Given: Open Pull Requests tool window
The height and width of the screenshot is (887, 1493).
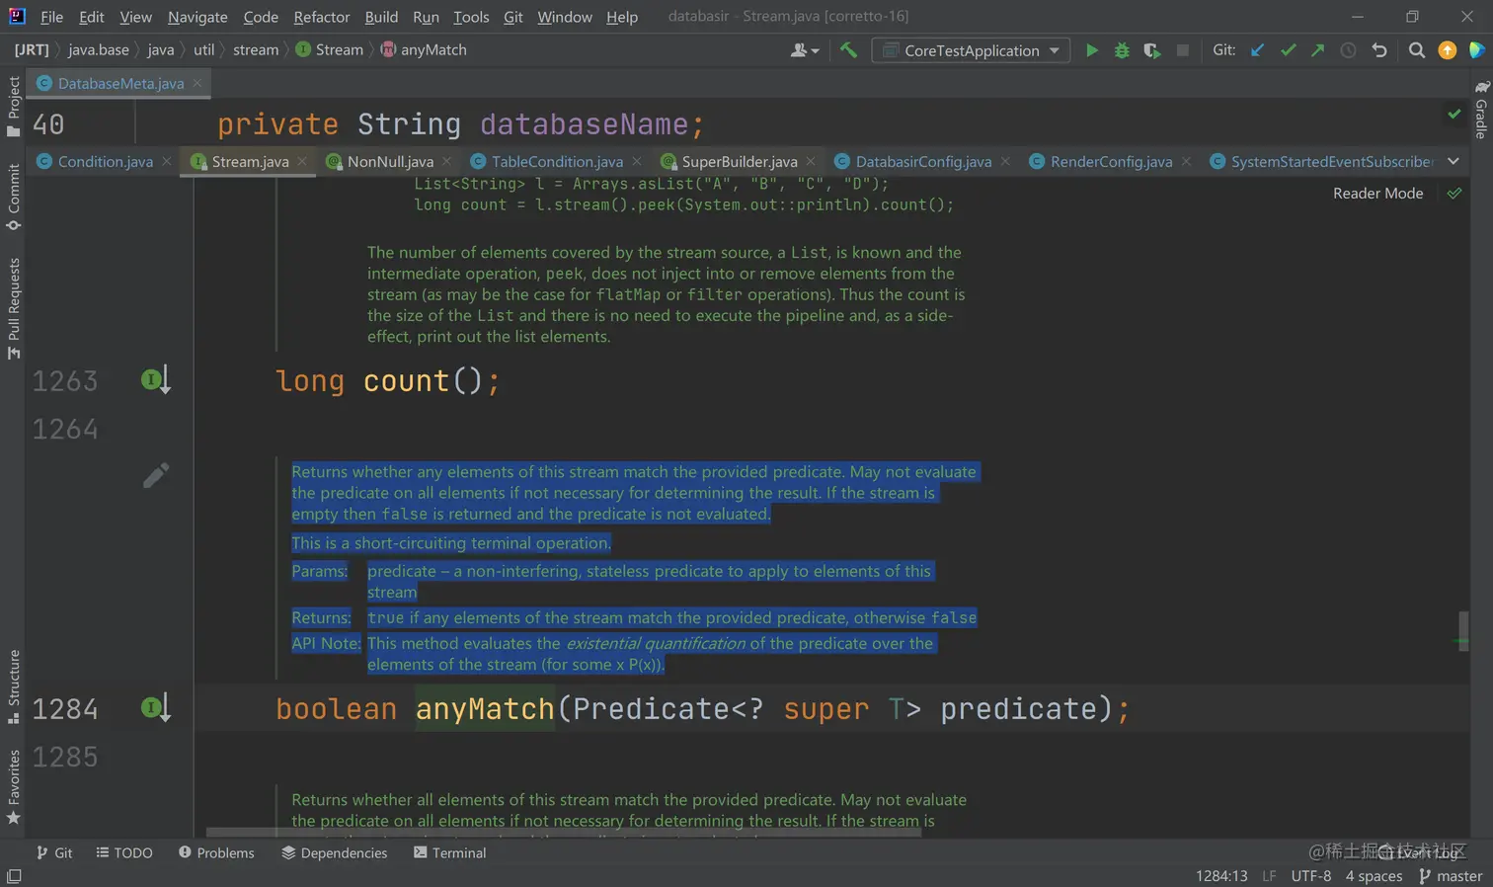Looking at the screenshot, I should [14, 308].
